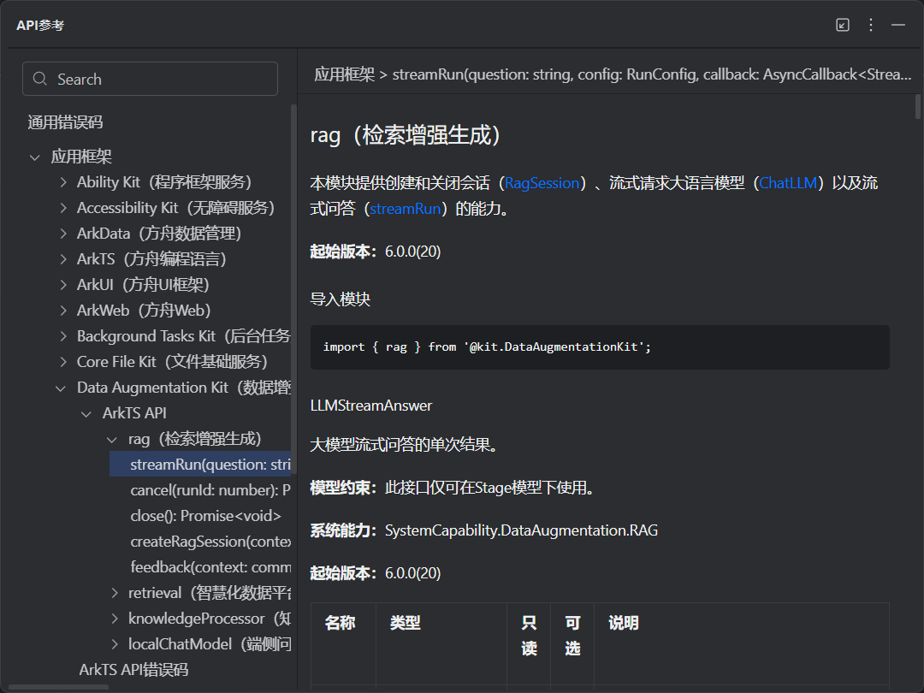The image size is (924, 693).
Task: Minimize the API reference panel
Action: click(x=898, y=26)
